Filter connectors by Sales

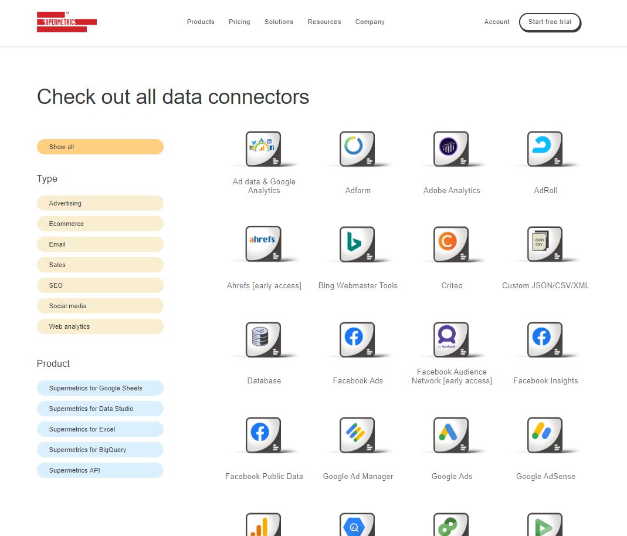pos(100,265)
